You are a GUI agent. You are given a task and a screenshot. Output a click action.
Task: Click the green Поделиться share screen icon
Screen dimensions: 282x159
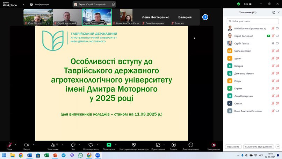[109, 145]
